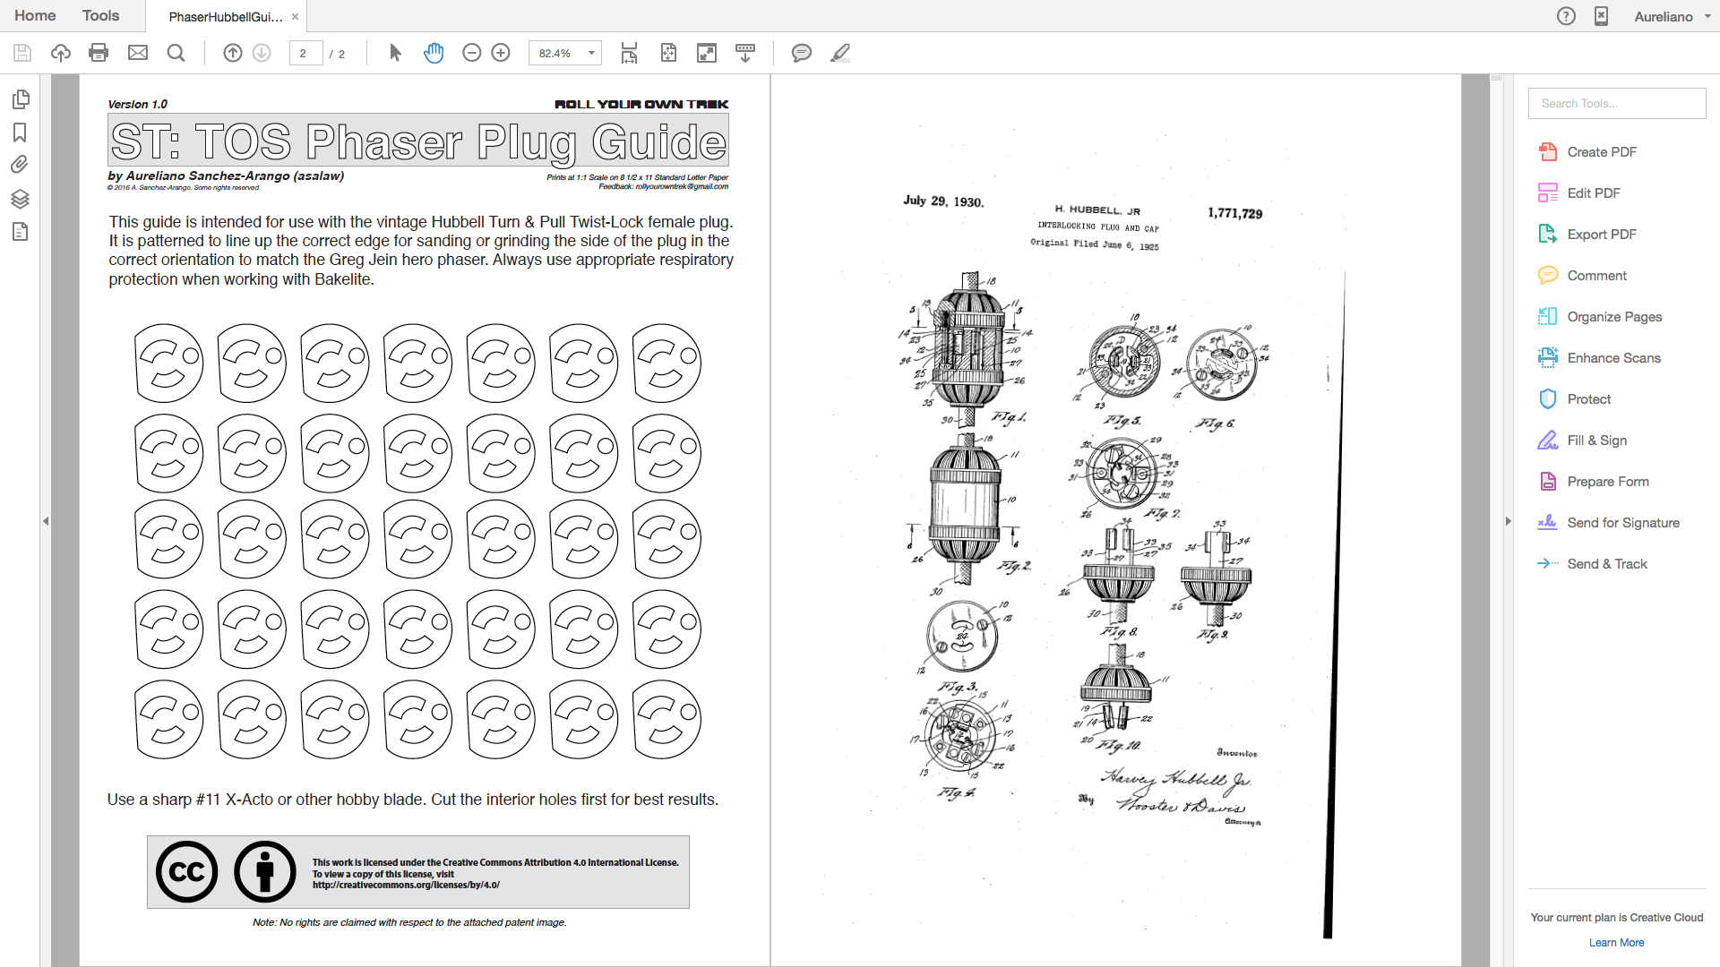The width and height of the screenshot is (1720, 967).
Task: Open attachments paperclip panel
Action: coord(20,165)
